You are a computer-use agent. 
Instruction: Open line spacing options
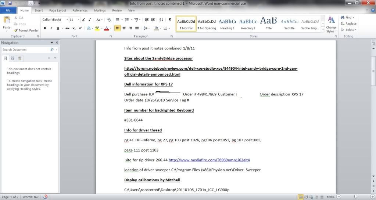click(x=146, y=28)
